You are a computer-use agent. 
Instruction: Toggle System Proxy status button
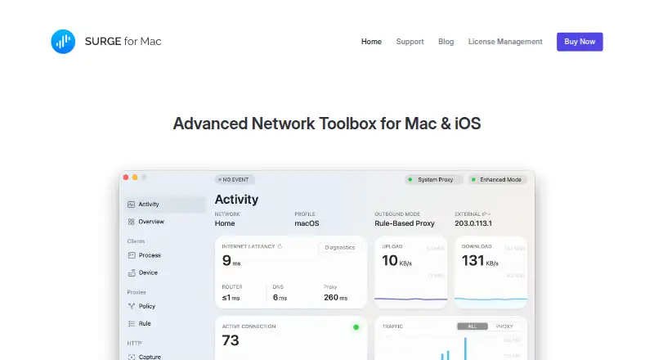tap(434, 179)
